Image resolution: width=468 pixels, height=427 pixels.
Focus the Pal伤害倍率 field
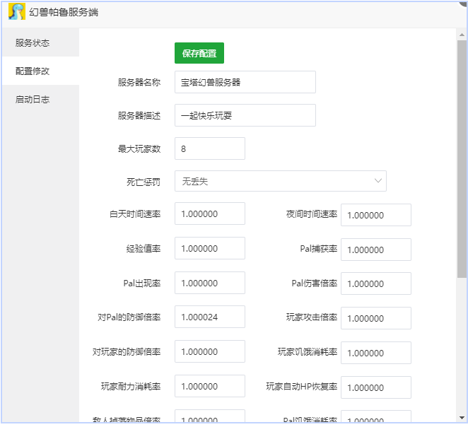point(376,283)
